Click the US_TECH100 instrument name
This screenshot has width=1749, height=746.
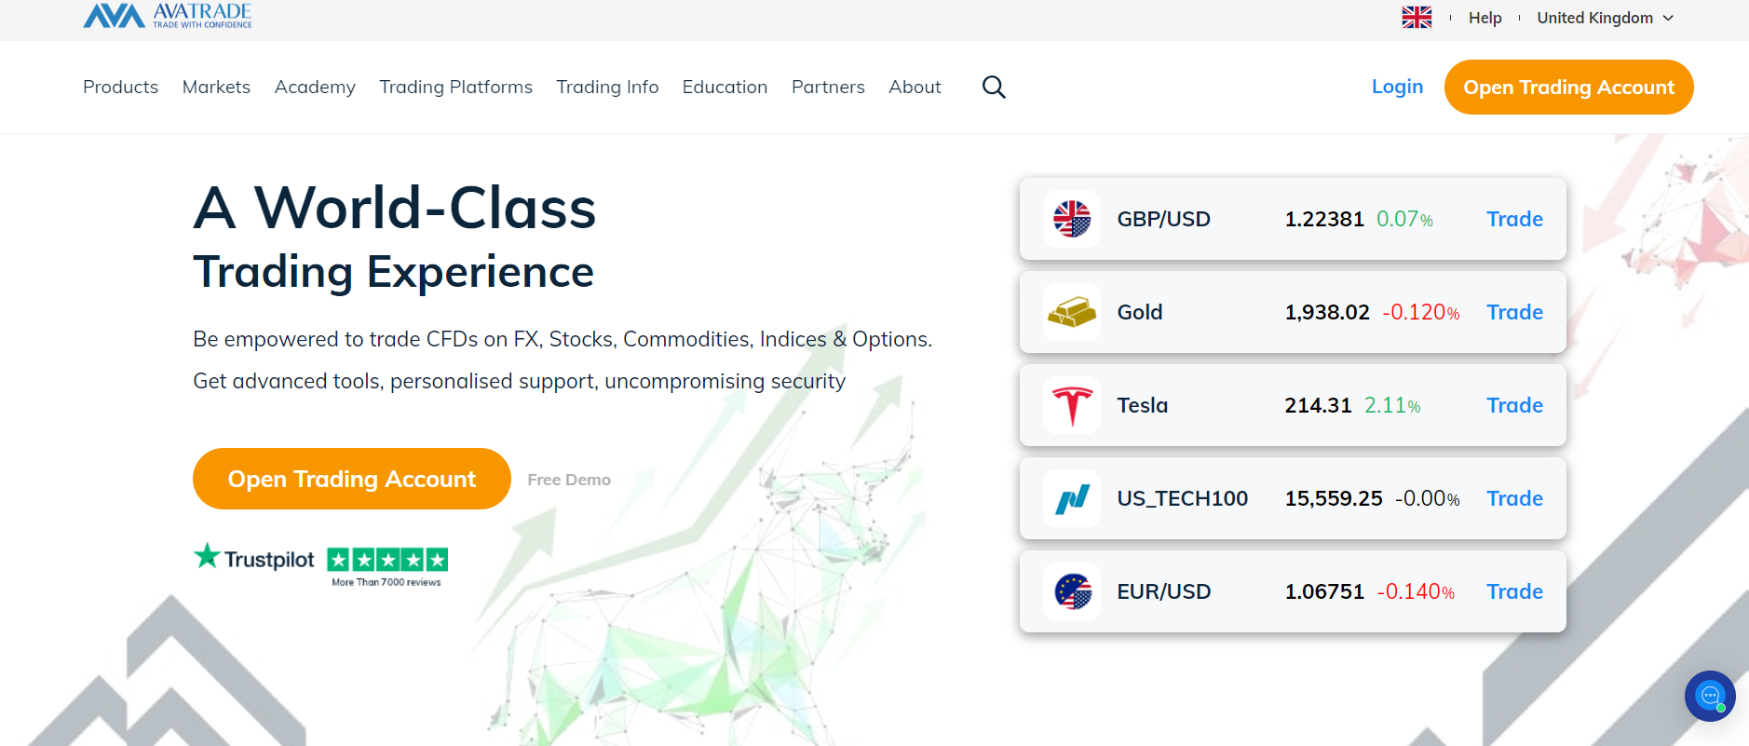1183,498
